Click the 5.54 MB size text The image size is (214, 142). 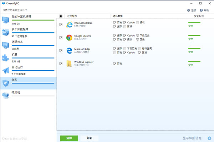coord(16,61)
